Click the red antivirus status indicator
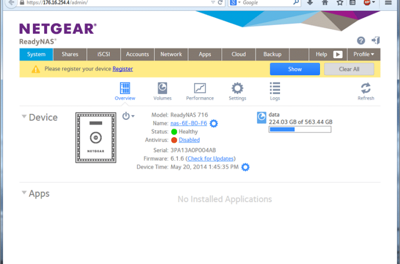Screen dimensions: 400x264 point(174,140)
